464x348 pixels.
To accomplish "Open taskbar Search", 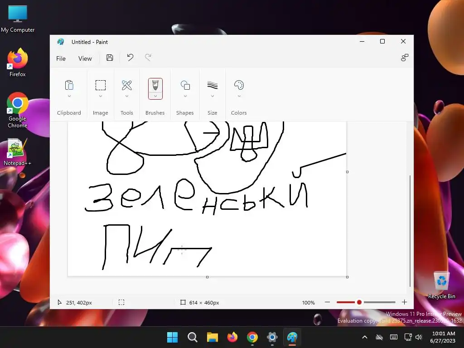I will pyautogui.click(x=192, y=337).
